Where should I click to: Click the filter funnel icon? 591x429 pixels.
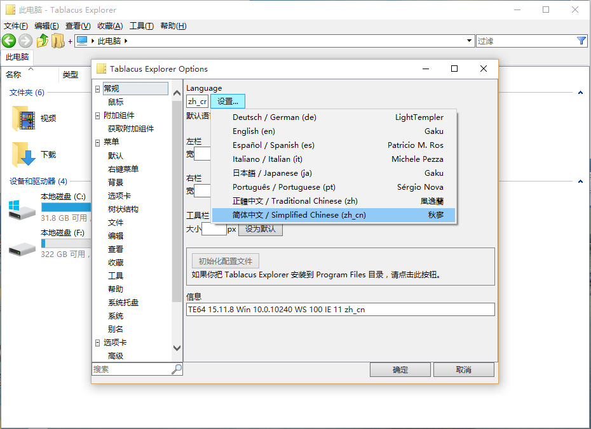point(581,41)
